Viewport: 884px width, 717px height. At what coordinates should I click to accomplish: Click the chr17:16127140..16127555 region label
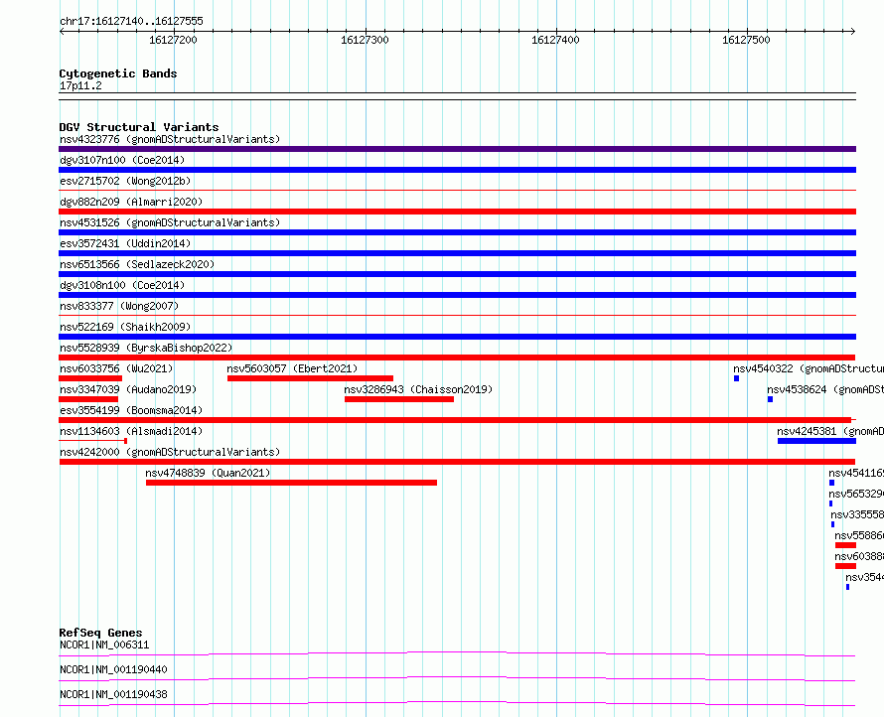131,21
